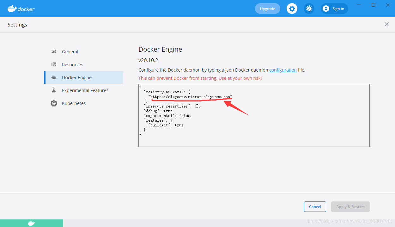The width and height of the screenshot is (395, 227).
Task: Click the General sliders icon
Action: 54,51
